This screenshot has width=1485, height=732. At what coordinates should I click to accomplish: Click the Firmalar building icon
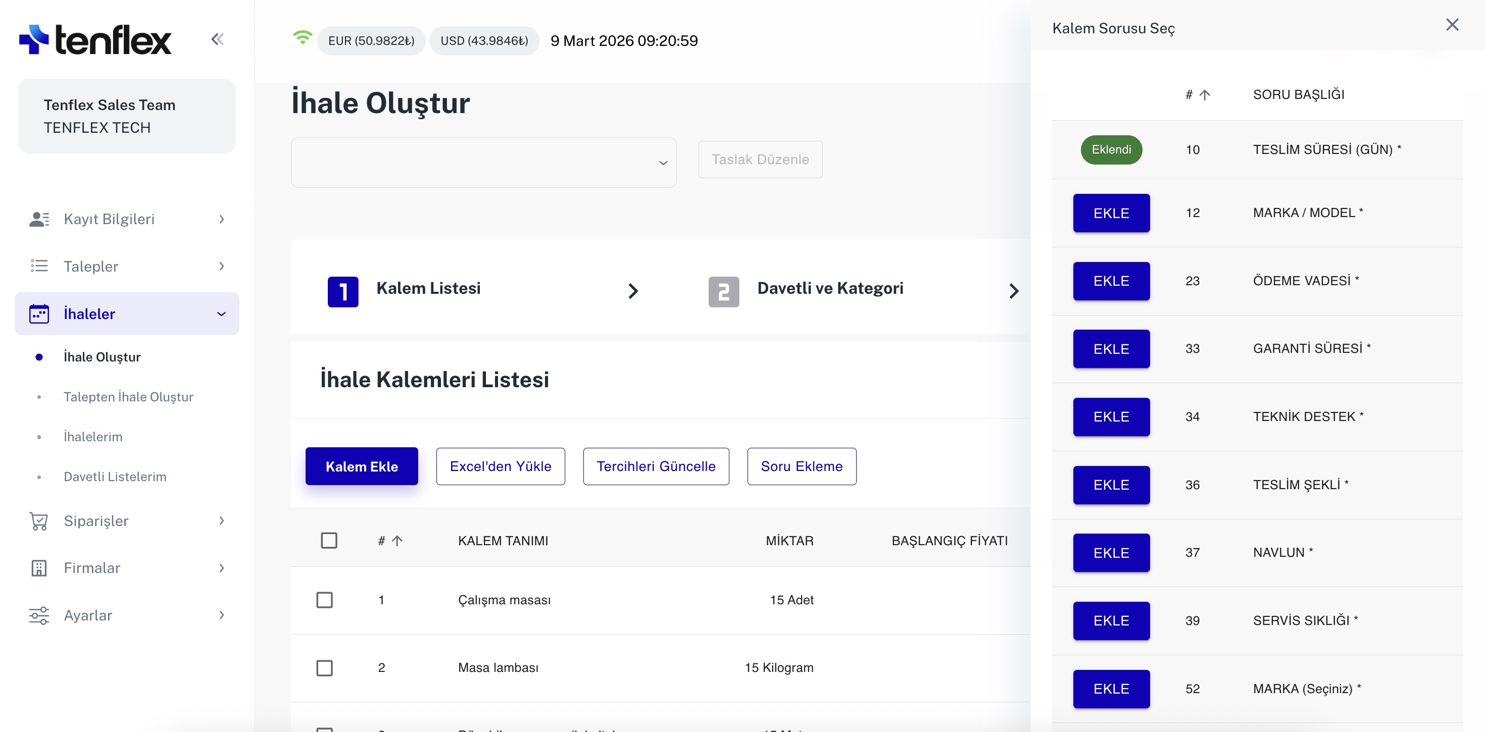(x=39, y=568)
